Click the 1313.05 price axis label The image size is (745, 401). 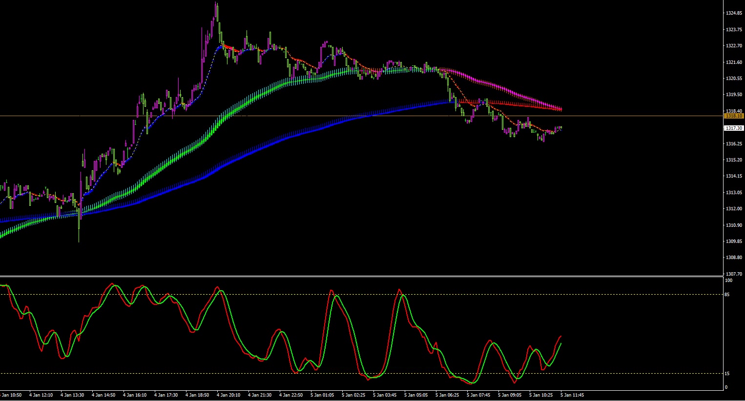click(x=734, y=193)
